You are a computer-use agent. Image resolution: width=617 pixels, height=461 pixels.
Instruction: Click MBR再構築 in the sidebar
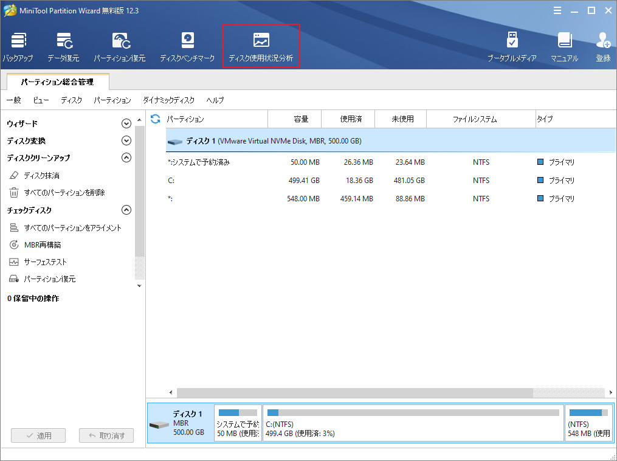[42, 244]
